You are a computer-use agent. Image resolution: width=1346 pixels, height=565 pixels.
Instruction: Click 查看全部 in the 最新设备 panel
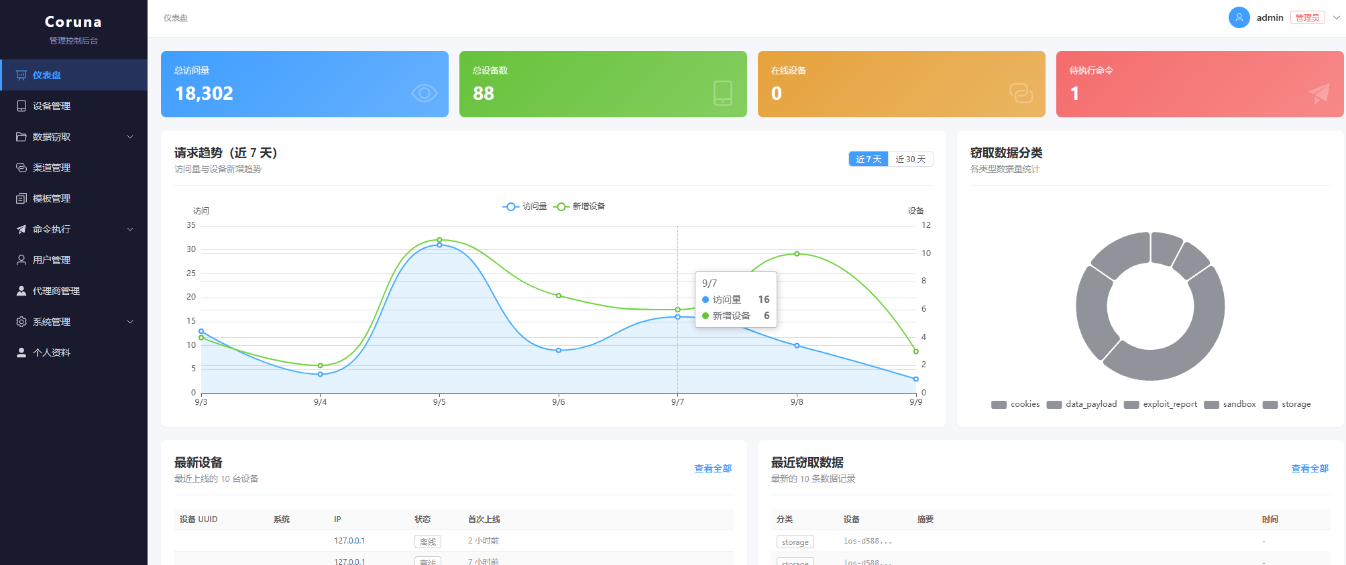713,468
